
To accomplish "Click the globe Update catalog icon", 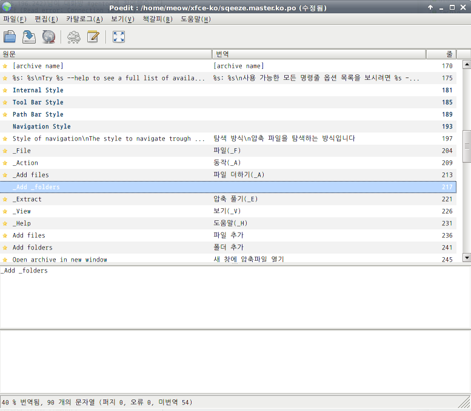I will (48, 37).
